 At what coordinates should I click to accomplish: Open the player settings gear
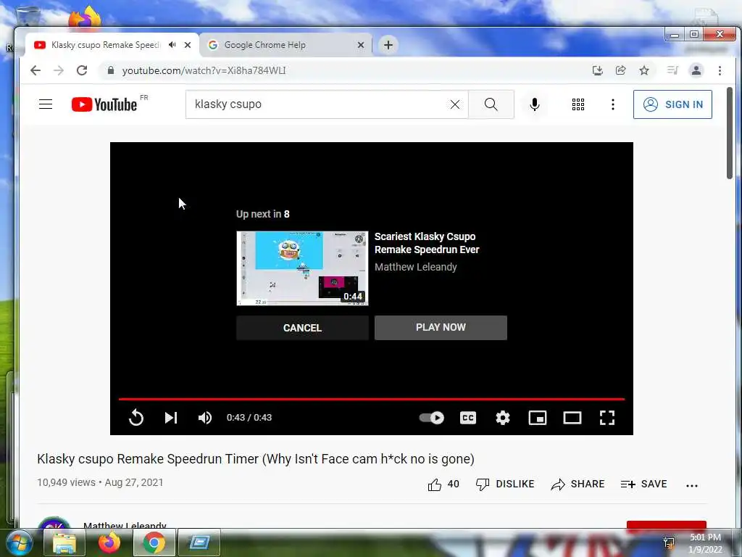(x=503, y=418)
